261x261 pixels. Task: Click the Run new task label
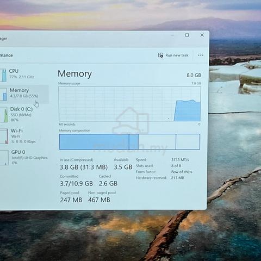tap(177, 55)
